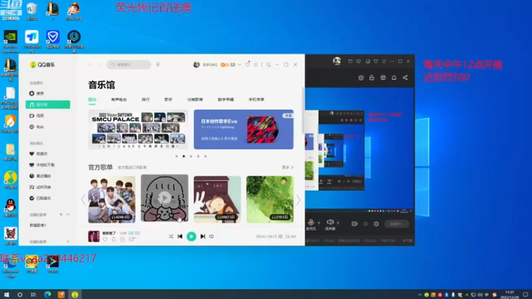Viewport: 532px width, 299px height.
Task: Open messages envelope icon in QQ Music header
Action: [233, 64]
